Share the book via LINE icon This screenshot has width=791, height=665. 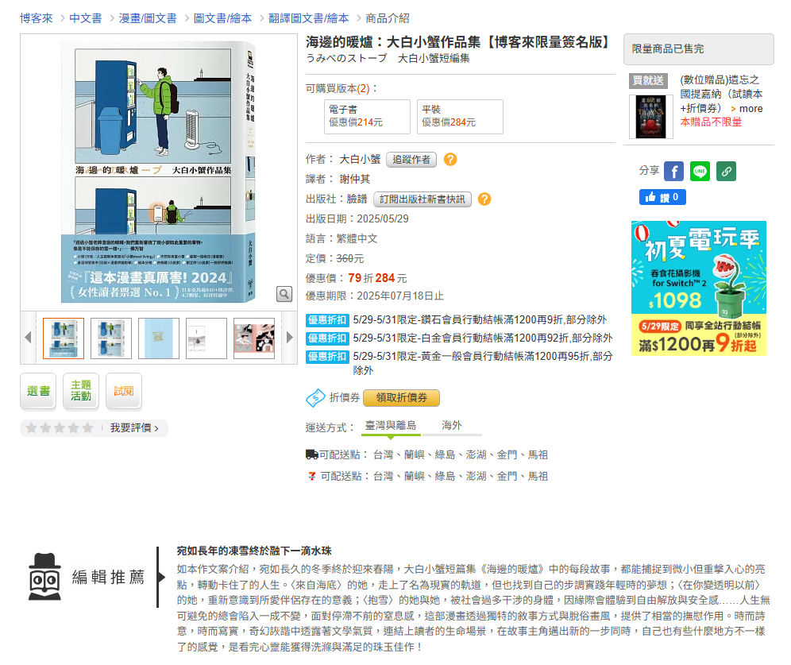coord(700,171)
